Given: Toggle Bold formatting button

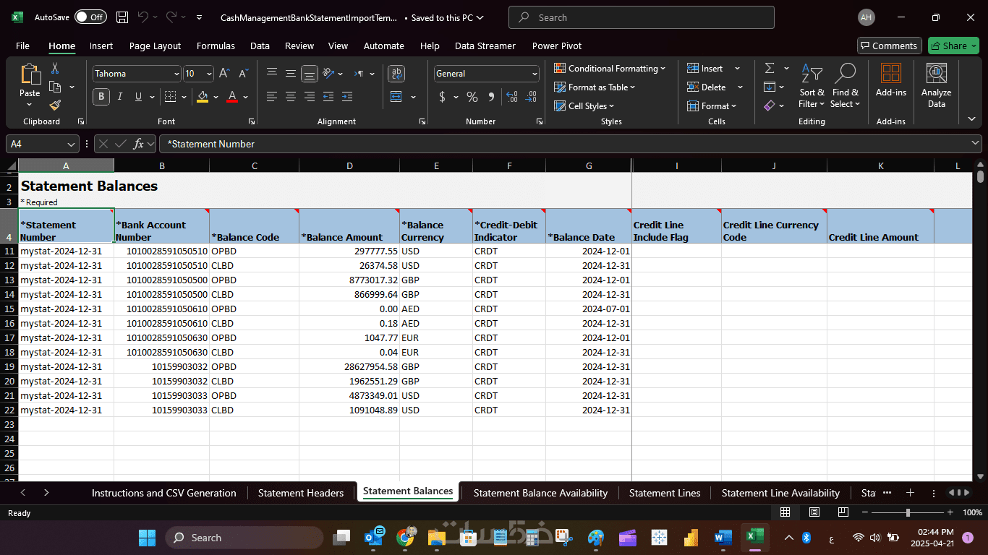Looking at the screenshot, I should tap(101, 97).
